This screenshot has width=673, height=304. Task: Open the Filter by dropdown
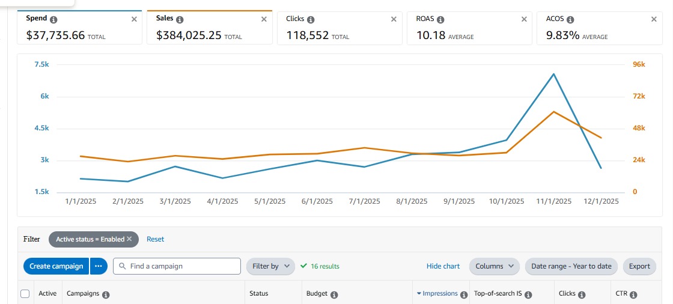click(270, 266)
